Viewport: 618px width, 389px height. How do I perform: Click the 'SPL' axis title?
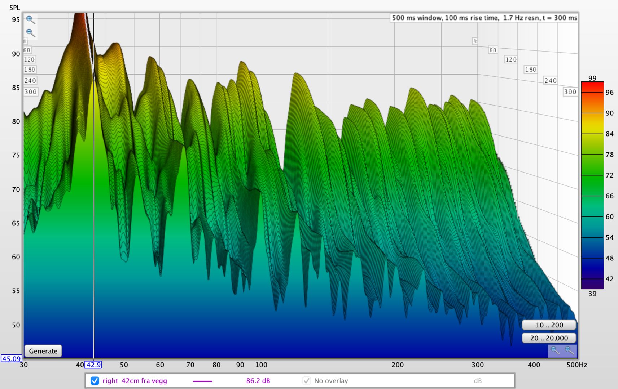pyautogui.click(x=15, y=8)
